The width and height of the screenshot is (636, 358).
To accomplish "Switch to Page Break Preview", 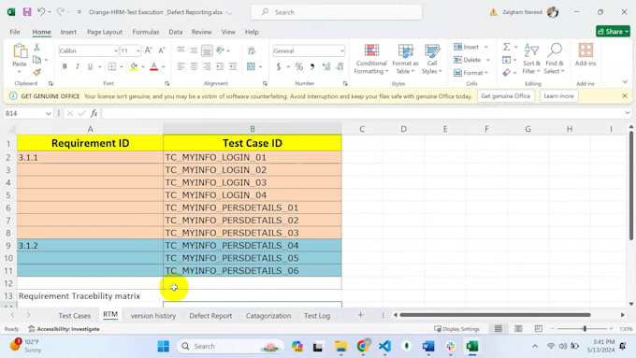I will [x=538, y=328].
